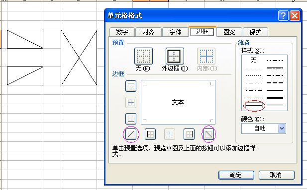Close the 单元格格式 dialog
307x190 pixels.
pos(295,15)
